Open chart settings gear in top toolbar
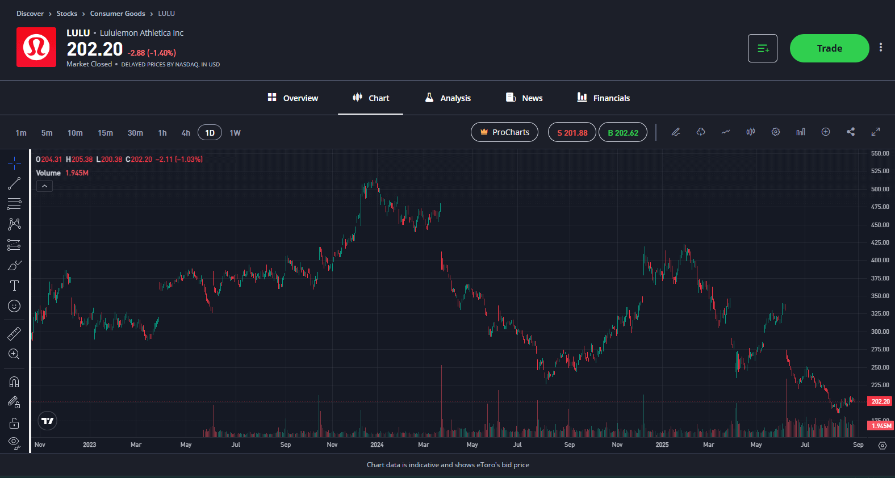Screen dimensions: 895x478 pyautogui.click(x=776, y=132)
